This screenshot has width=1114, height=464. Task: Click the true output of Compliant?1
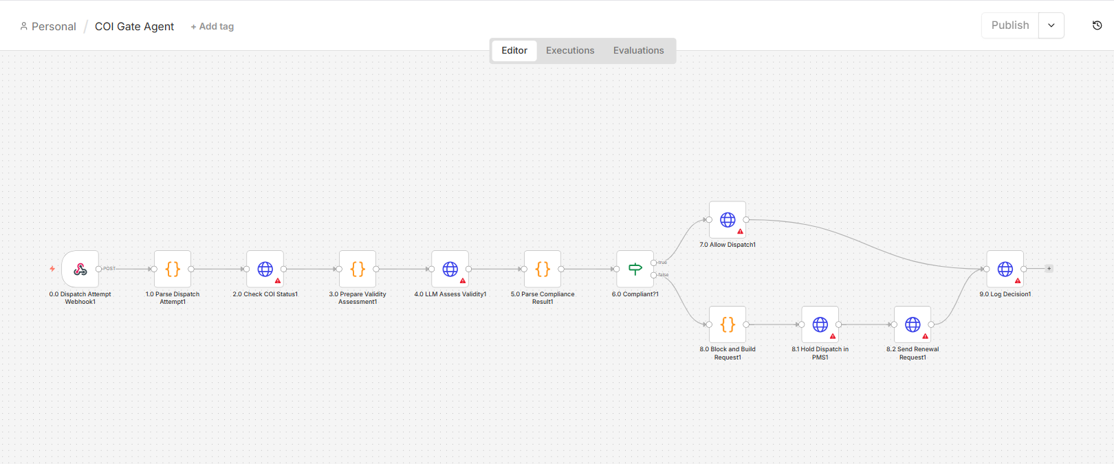[x=653, y=263]
